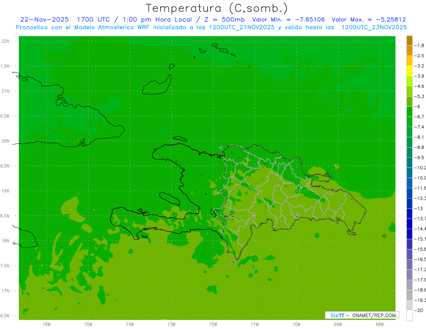Click the light purple legend swatch near -17.2

pyautogui.click(x=409, y=275)
